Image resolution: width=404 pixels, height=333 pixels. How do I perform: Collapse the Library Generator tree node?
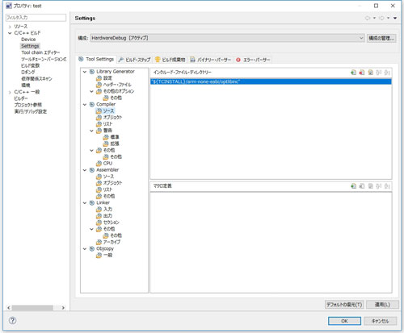pyautogui.click(x=85, y=72)
